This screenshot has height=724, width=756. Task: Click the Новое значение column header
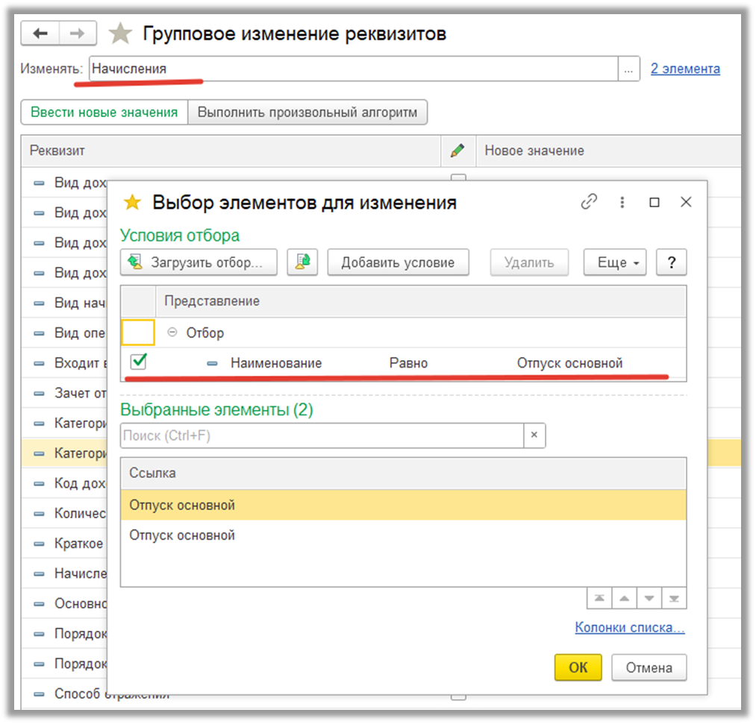[x=608, y=151]
